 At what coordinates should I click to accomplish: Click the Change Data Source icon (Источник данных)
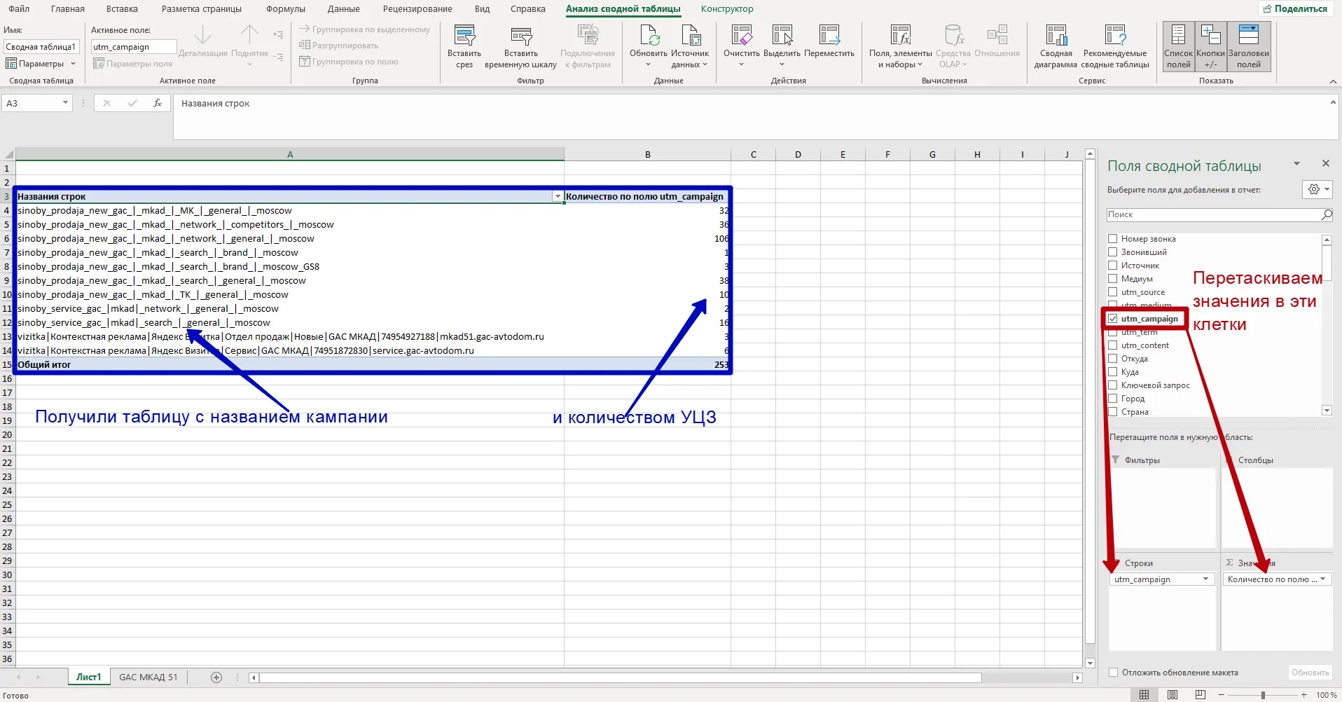pos(690,36)
